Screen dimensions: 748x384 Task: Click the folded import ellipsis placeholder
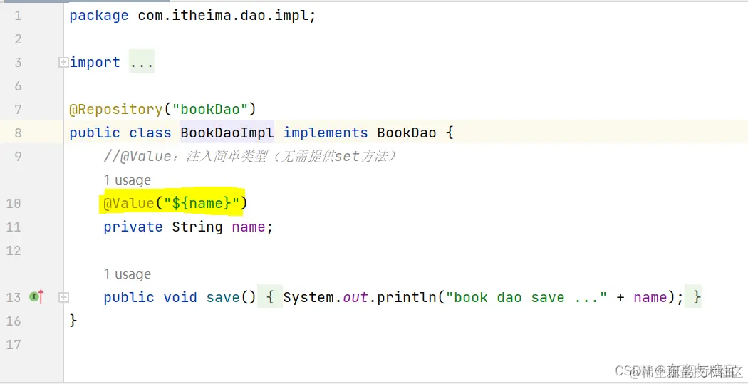142,62
